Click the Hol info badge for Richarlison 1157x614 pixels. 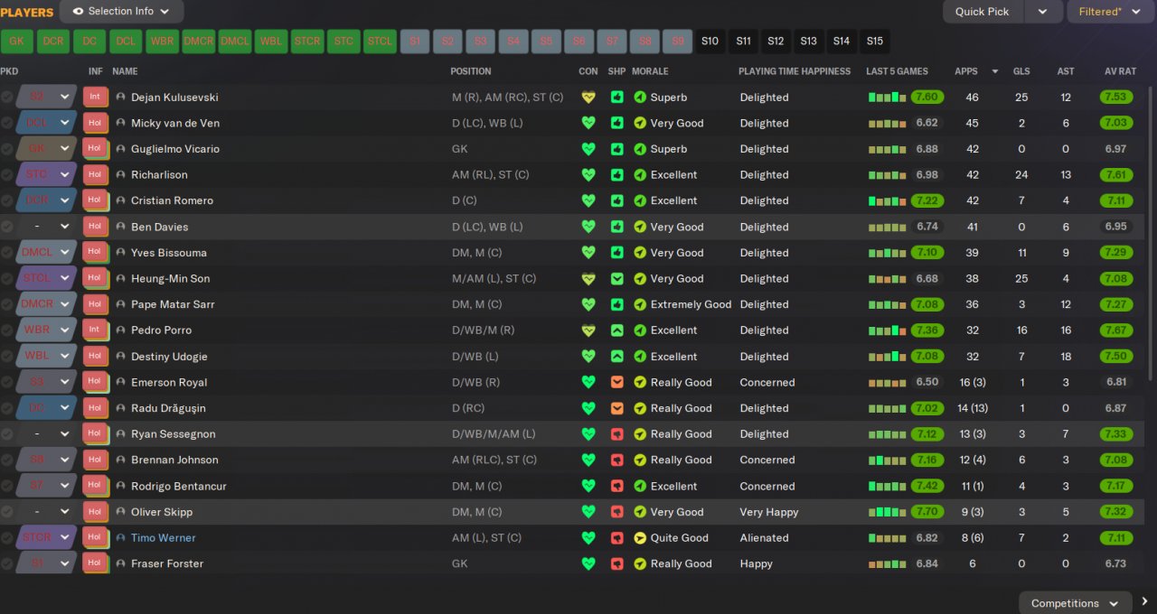point(95,174)
